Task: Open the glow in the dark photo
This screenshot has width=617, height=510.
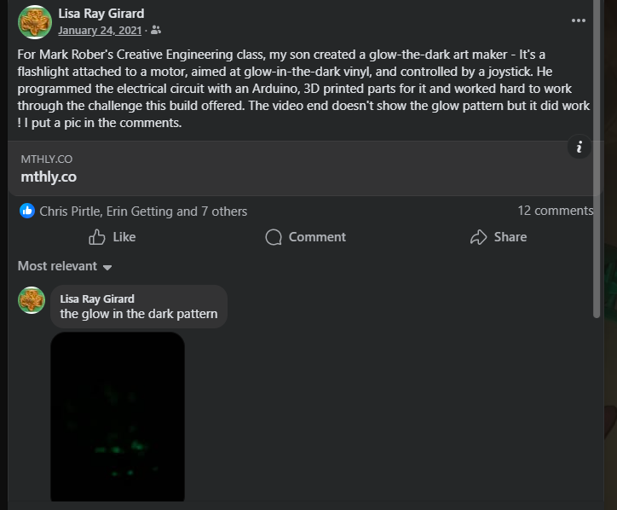Action: (x=118, y=416)
